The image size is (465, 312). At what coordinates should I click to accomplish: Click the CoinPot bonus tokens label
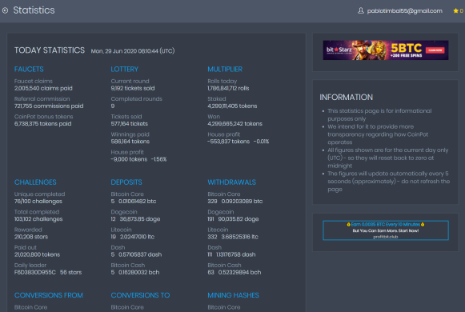[43, 117]
